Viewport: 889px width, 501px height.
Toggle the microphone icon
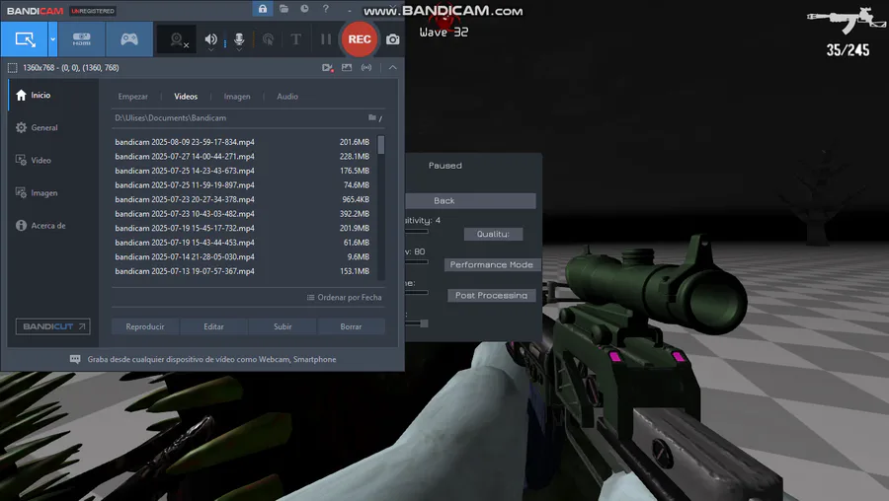(239, 39)
